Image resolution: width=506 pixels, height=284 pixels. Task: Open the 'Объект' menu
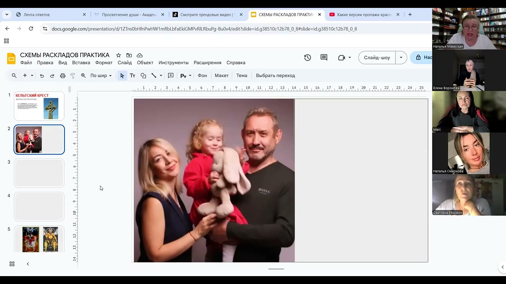145,63
